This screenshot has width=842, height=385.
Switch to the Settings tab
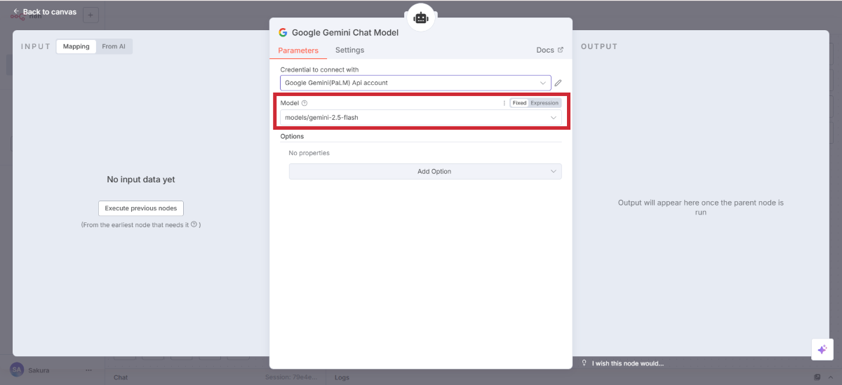pyautogui.click(x=349, y=50)
